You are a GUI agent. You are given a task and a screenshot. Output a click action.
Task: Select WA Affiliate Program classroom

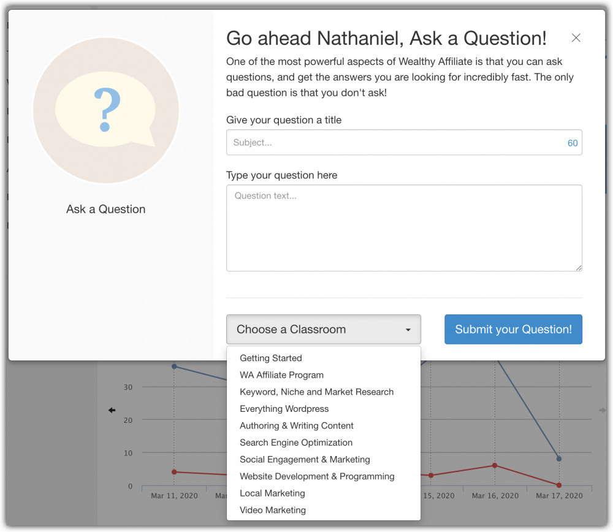click(281, 375)
